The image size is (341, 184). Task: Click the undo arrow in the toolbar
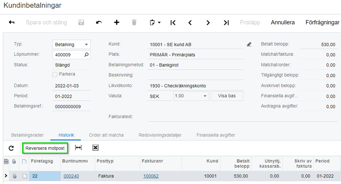(99, 22)
